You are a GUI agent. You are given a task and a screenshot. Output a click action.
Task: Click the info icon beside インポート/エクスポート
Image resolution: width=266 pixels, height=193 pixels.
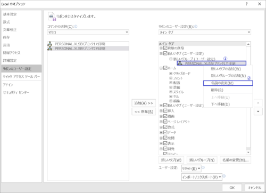(x=224, y=176)
